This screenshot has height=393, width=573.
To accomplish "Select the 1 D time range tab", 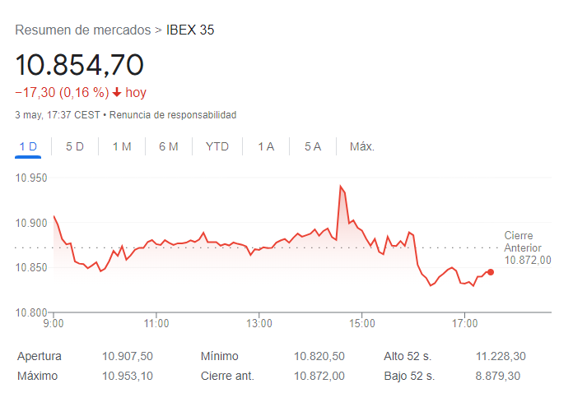I will pos(28,146).
